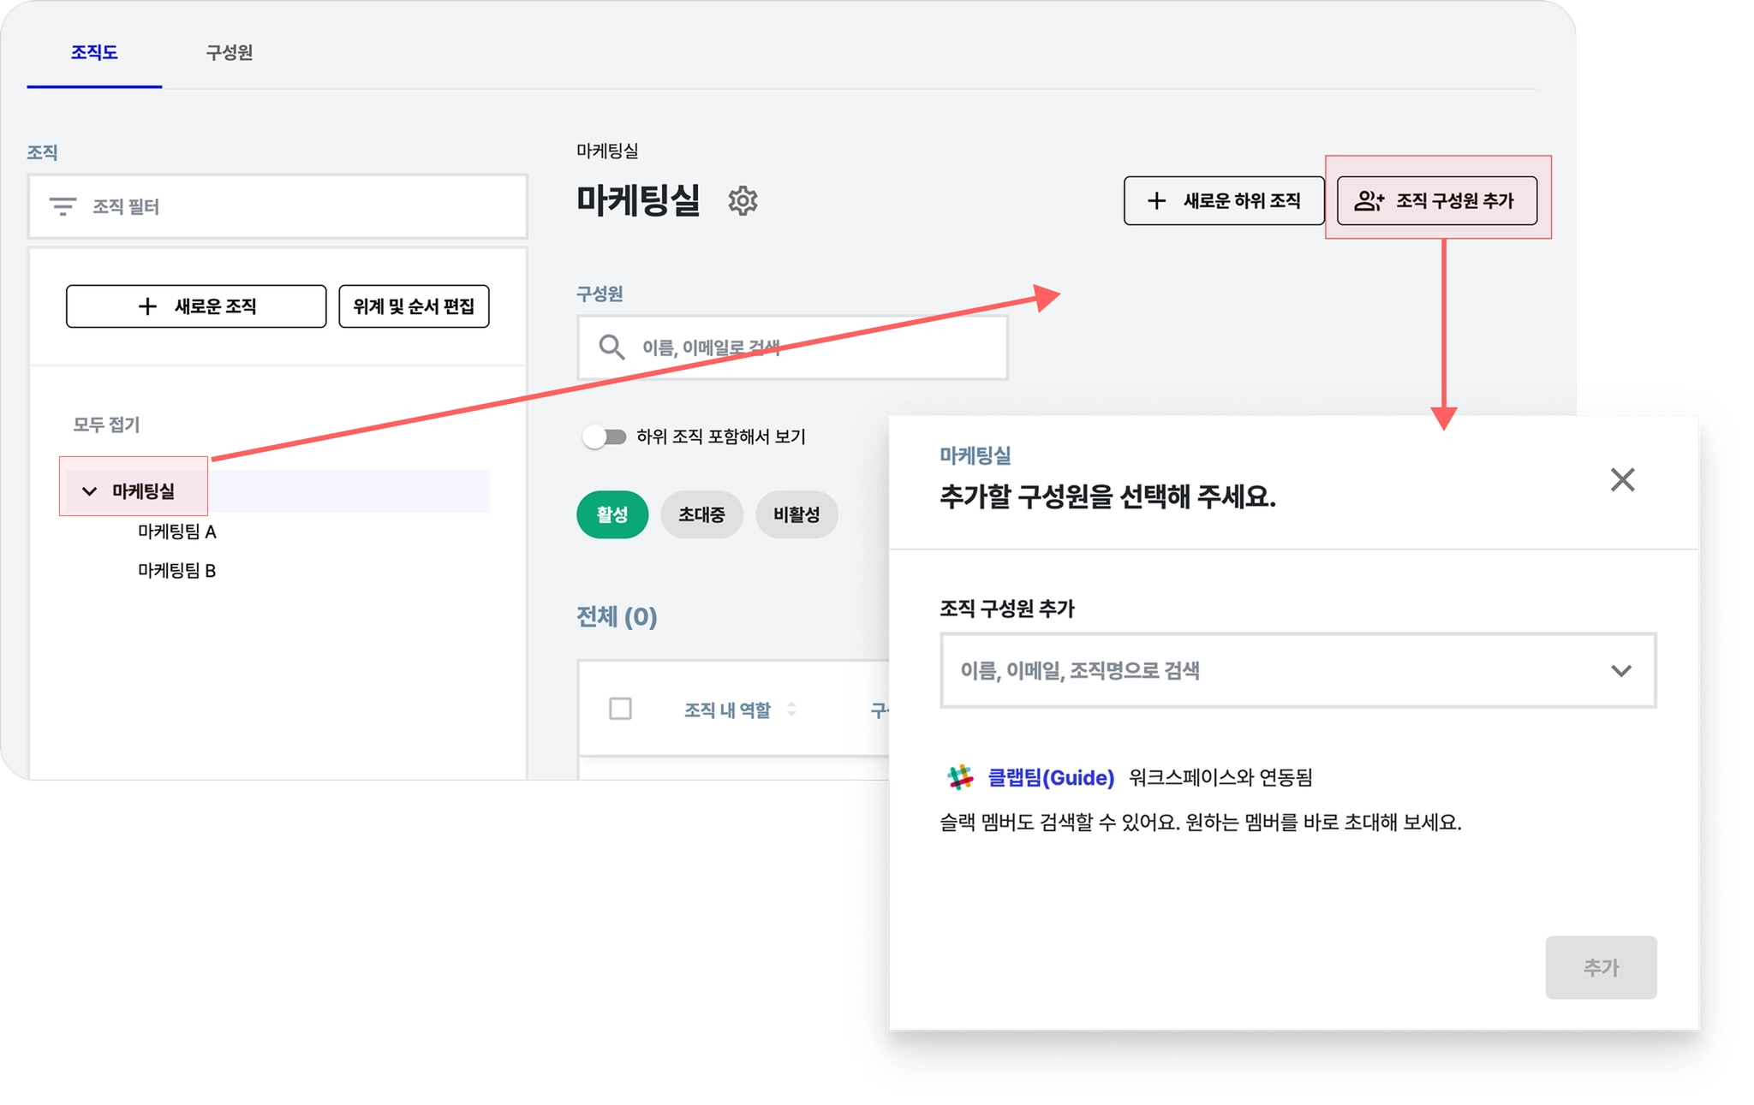This screenshot has height=1105, width=1754.
Task: Select the 초대중 status filter chip
Action: (701, 514)
